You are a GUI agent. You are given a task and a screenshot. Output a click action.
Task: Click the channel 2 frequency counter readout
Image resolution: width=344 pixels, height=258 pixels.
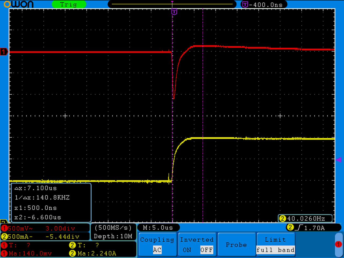pyautogui.click(x=305, y=218)
